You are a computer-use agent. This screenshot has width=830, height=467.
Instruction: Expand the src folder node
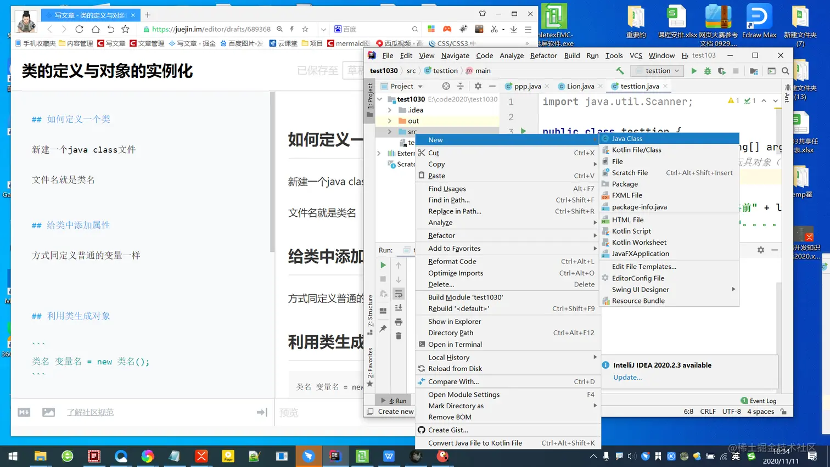[390, 132]
